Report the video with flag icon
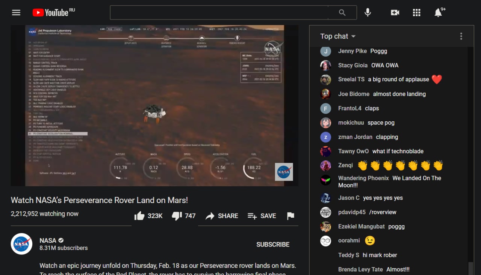 [x=290, y=216]
